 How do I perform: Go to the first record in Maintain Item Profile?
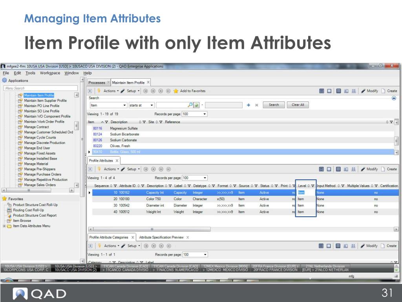point(145,91)
